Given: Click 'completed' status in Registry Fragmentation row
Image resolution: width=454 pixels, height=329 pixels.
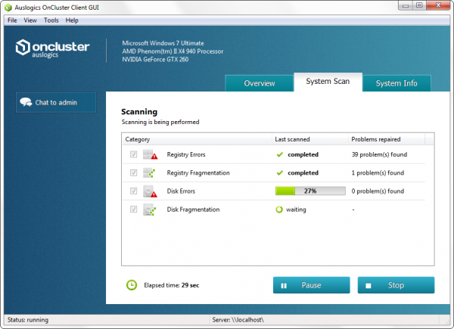Looking at the screenshot, I should pos(303,172).
